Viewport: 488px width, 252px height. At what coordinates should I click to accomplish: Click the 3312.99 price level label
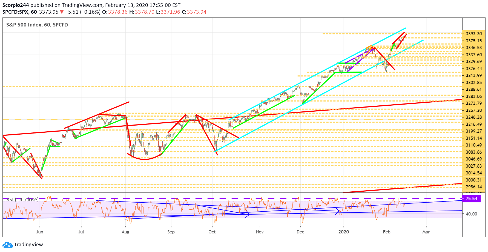click(x=474, y=76)
